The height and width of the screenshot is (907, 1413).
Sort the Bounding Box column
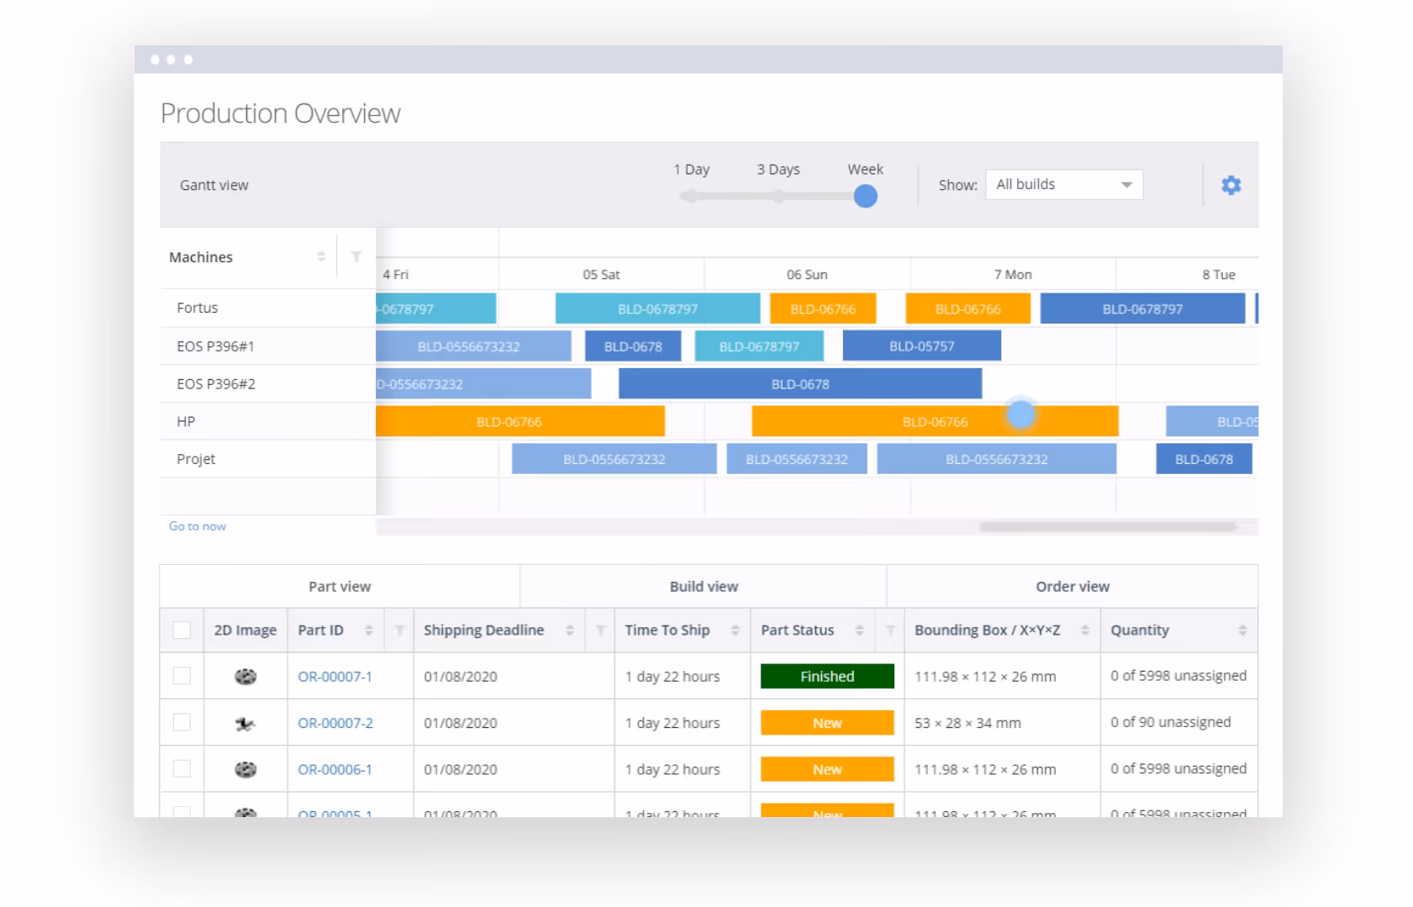tap(1084, 630)
